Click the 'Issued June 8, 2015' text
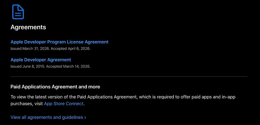This screenshot has height=125, width=260. [x=28, y=66]
